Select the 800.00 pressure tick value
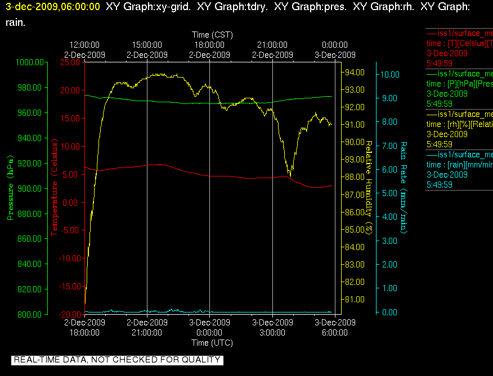Image resolution: width=493 pixels, height=376 pixels. click(30, 314)
